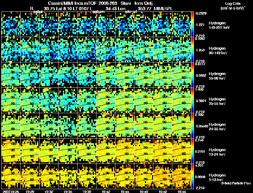Click the '19:49' time label
The height and width of the screenshot is (193, 253).
point(144,191)
